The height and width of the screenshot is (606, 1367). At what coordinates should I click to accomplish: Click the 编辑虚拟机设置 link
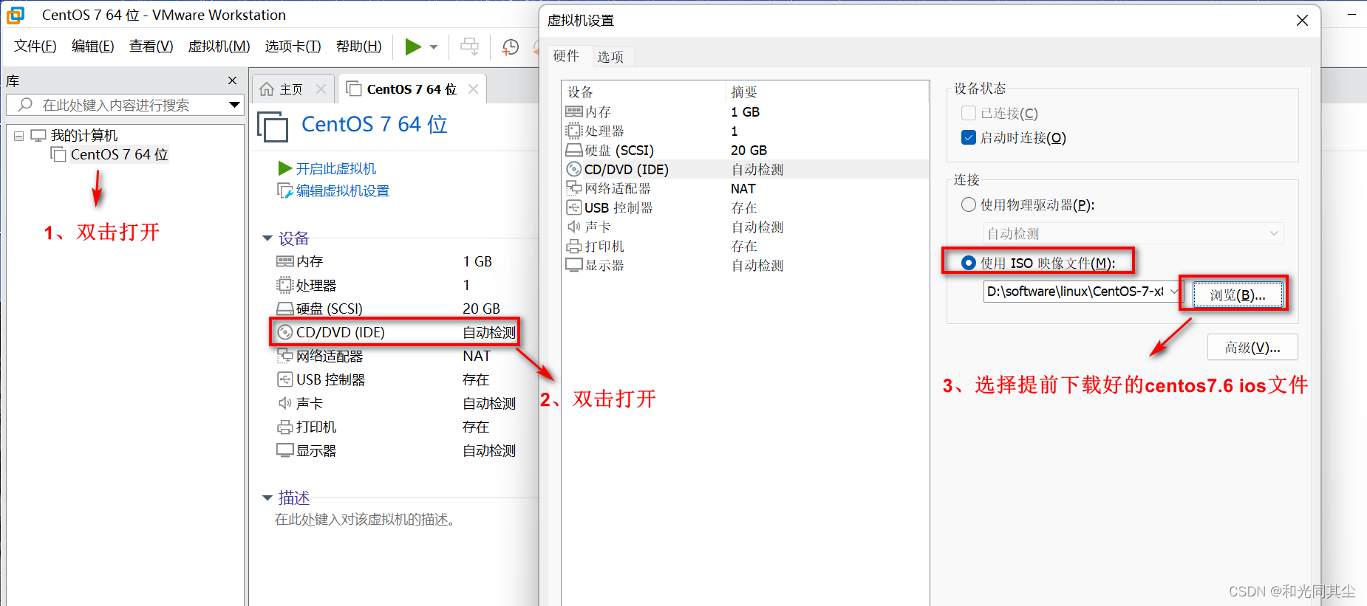[x=343, y=190]
